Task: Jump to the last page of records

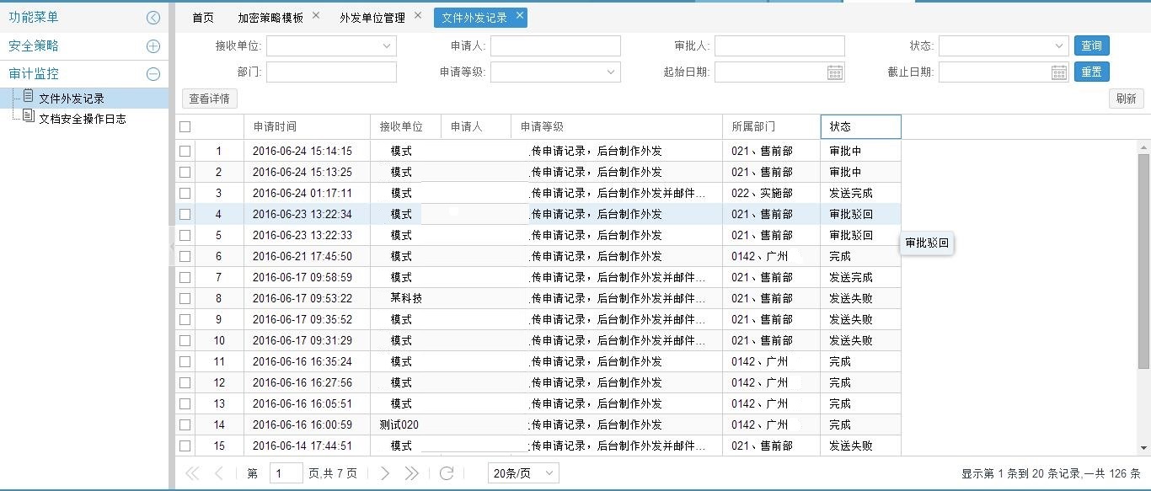Action: click(x=412, y=473)
